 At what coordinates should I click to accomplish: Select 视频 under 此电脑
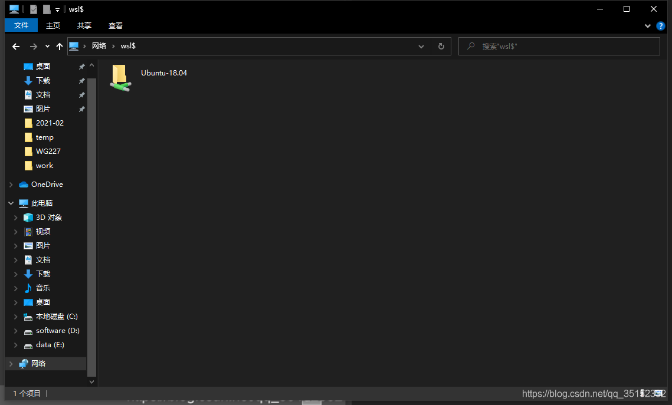pos(43,232)
